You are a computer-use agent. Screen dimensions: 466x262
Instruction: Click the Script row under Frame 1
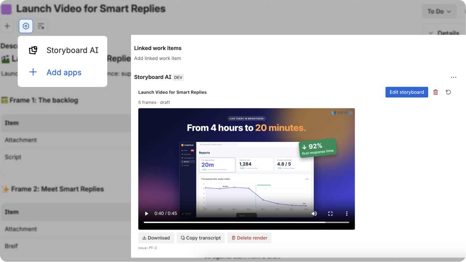[67, 157]
